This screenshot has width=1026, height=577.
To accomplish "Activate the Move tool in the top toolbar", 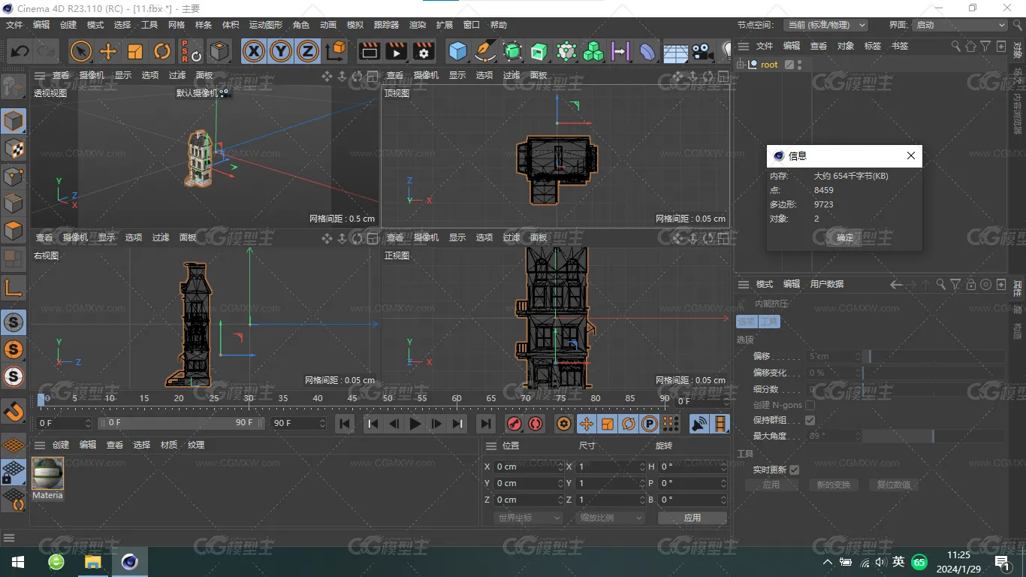I will pos(108,51).
